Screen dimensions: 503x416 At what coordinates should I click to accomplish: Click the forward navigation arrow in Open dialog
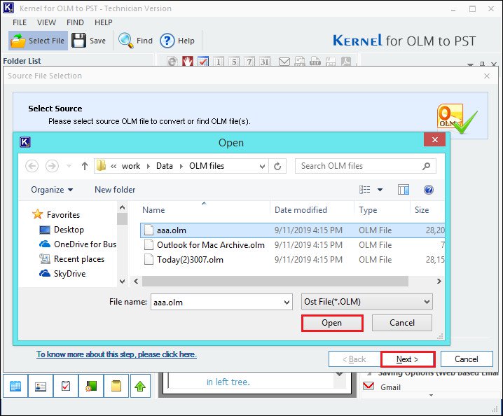tap(52, 166)
